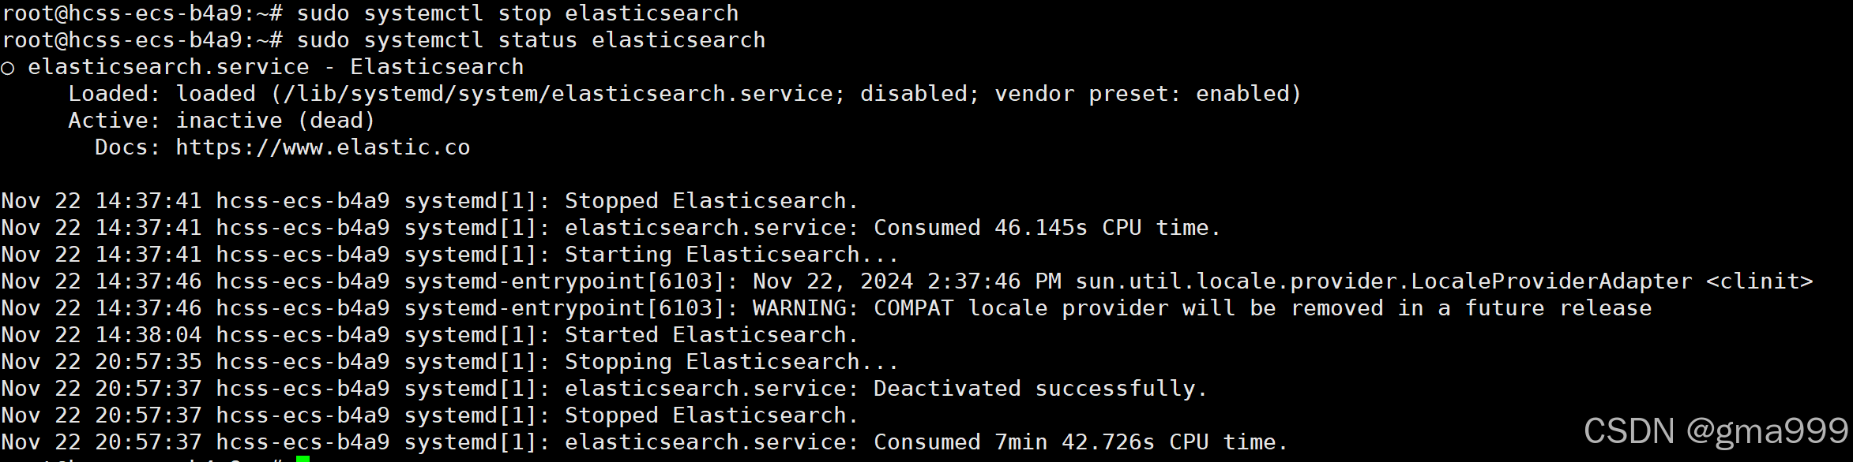Click 'vendor preset: enabled' text
1853x462 pixels.
(x=1141, y=94)
